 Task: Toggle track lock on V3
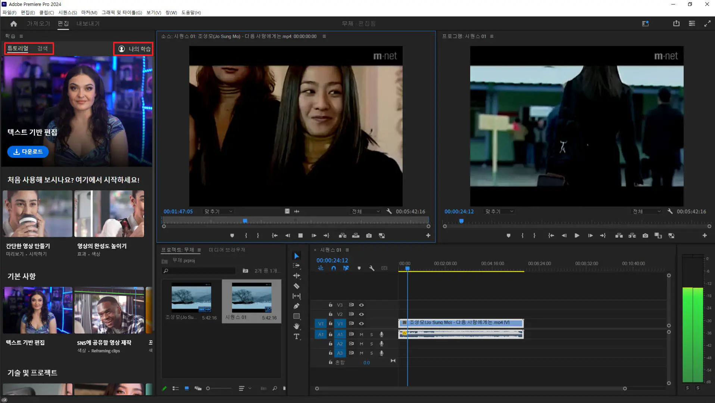[330, 305]
